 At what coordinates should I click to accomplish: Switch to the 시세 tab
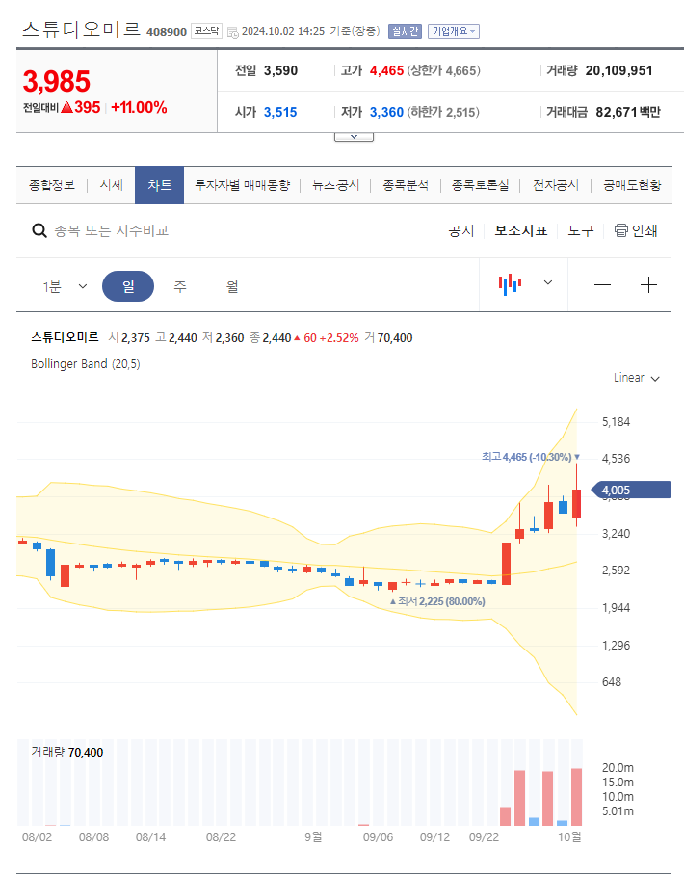[110, 184]
